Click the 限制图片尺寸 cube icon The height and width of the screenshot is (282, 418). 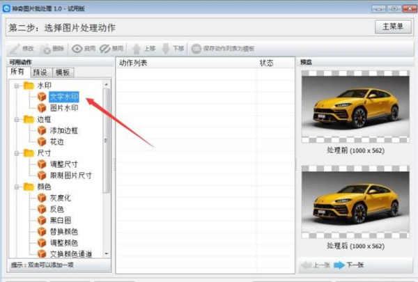tap(42, 175)
